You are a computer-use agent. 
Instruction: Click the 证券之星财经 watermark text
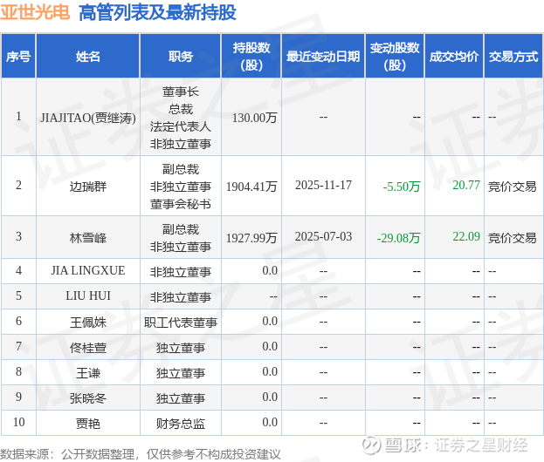coord(481,445)
